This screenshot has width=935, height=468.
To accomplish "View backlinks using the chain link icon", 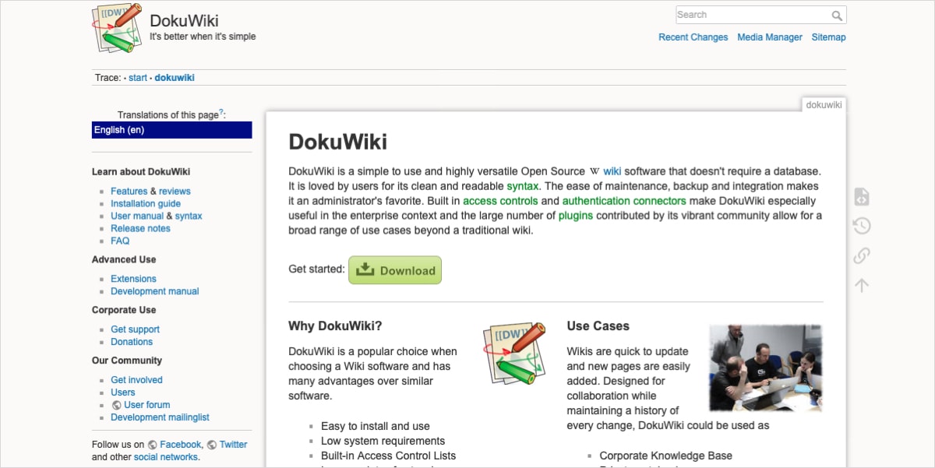I will pos(860,255).
